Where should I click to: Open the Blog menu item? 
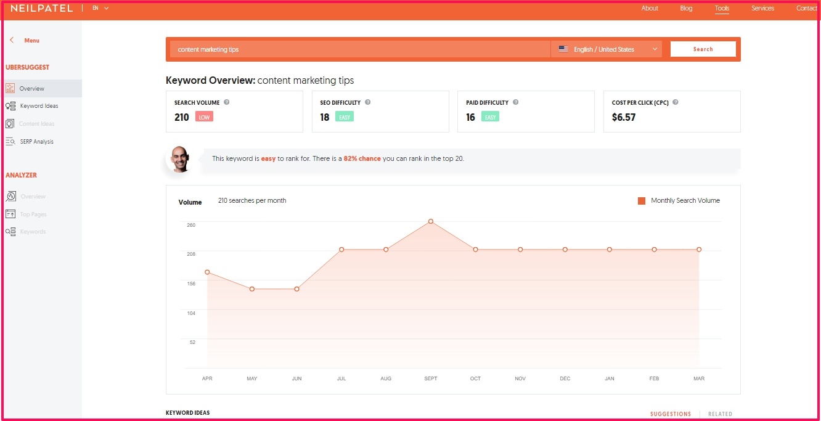(x=686, y=8)
